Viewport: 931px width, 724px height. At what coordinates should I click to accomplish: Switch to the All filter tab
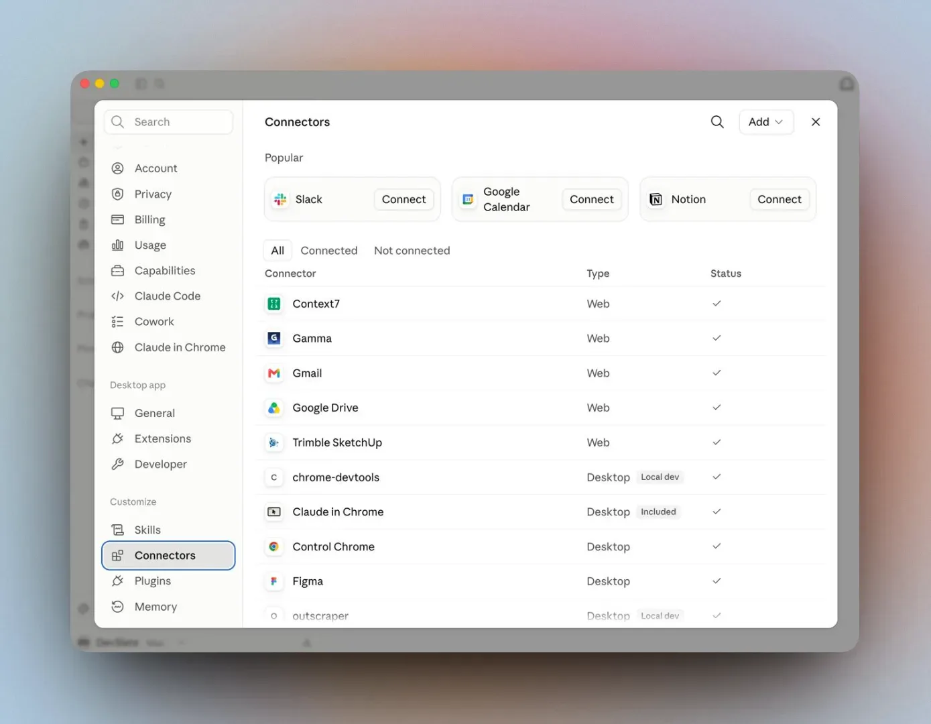(x=277, y=251)
